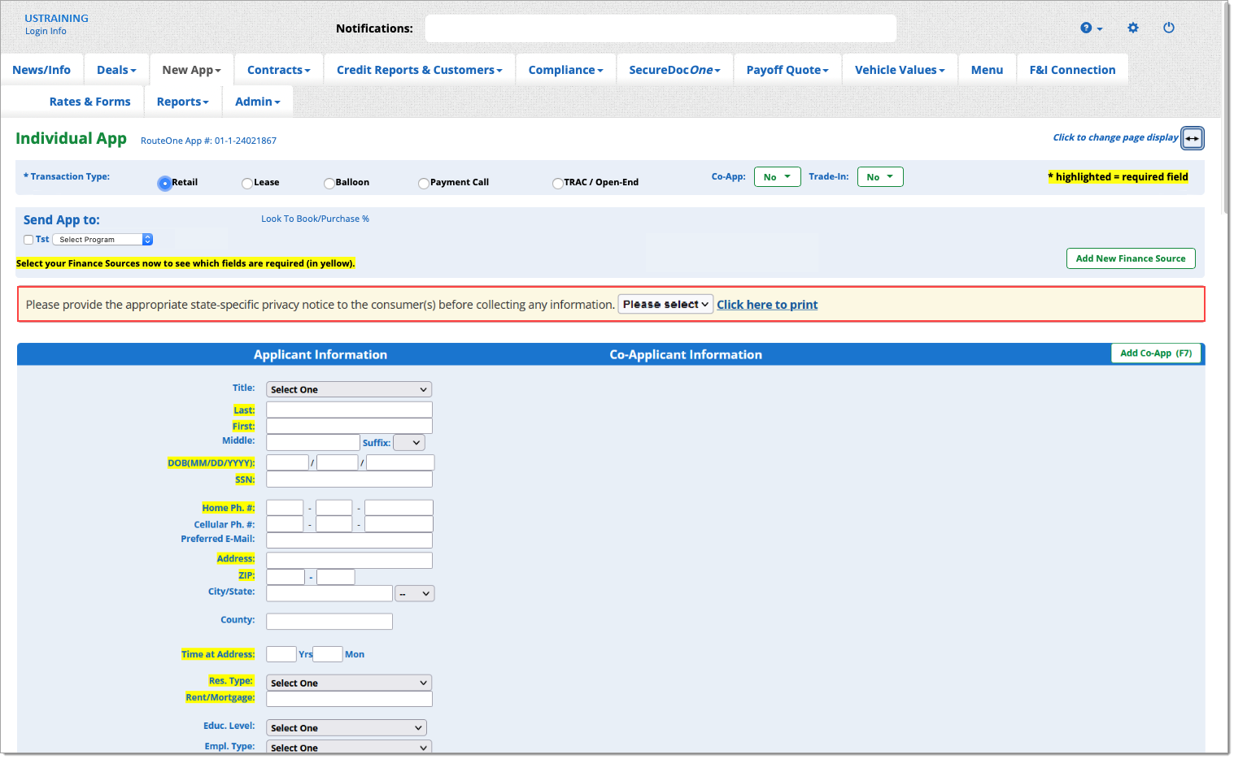Viewport: 1234px width, 759px height.
Task: Open the help question mark icon
Action: pos(1087,28)
